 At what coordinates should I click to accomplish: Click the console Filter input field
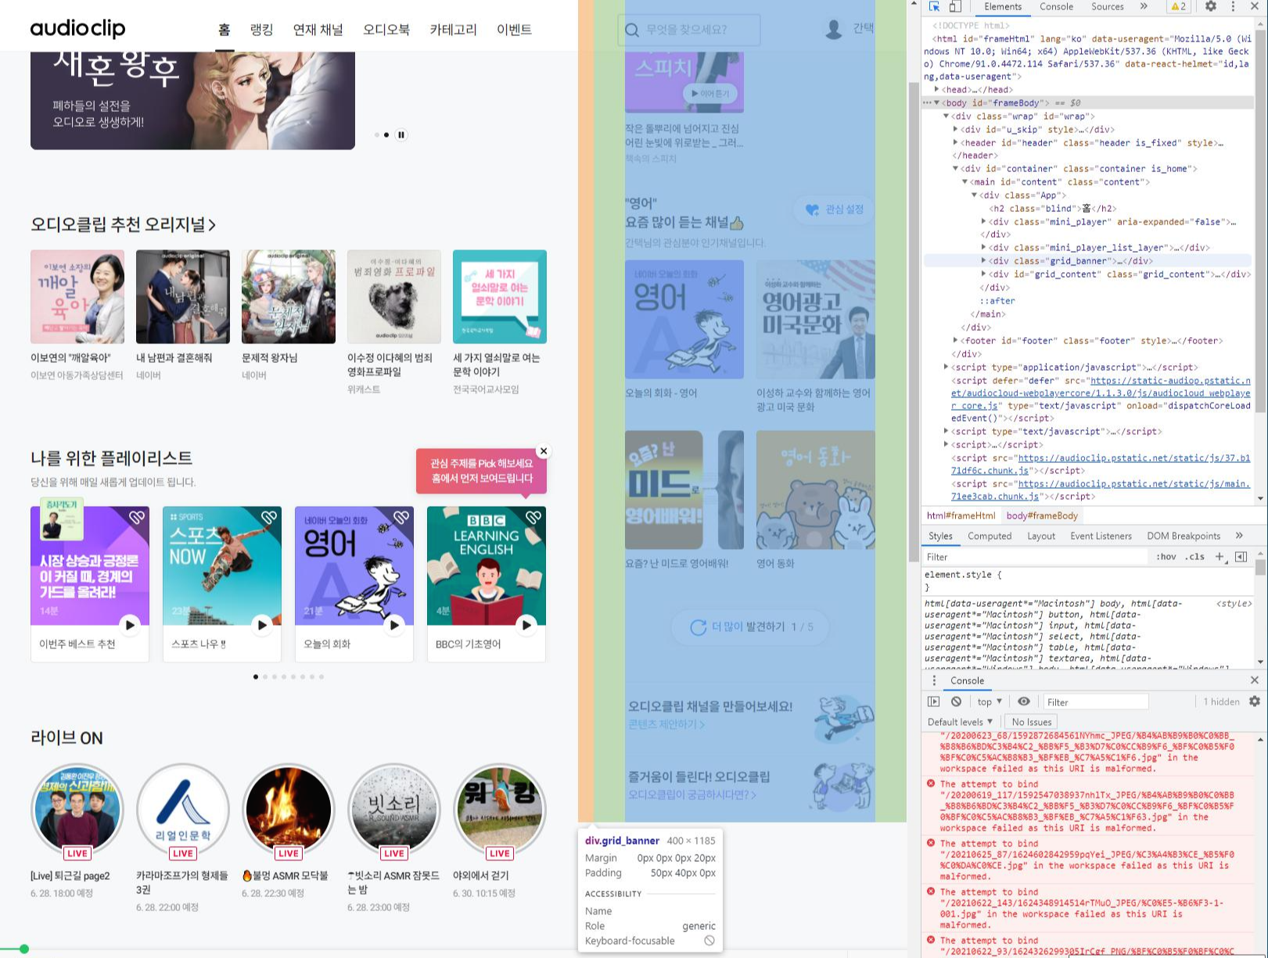[x=1095, y=702]
